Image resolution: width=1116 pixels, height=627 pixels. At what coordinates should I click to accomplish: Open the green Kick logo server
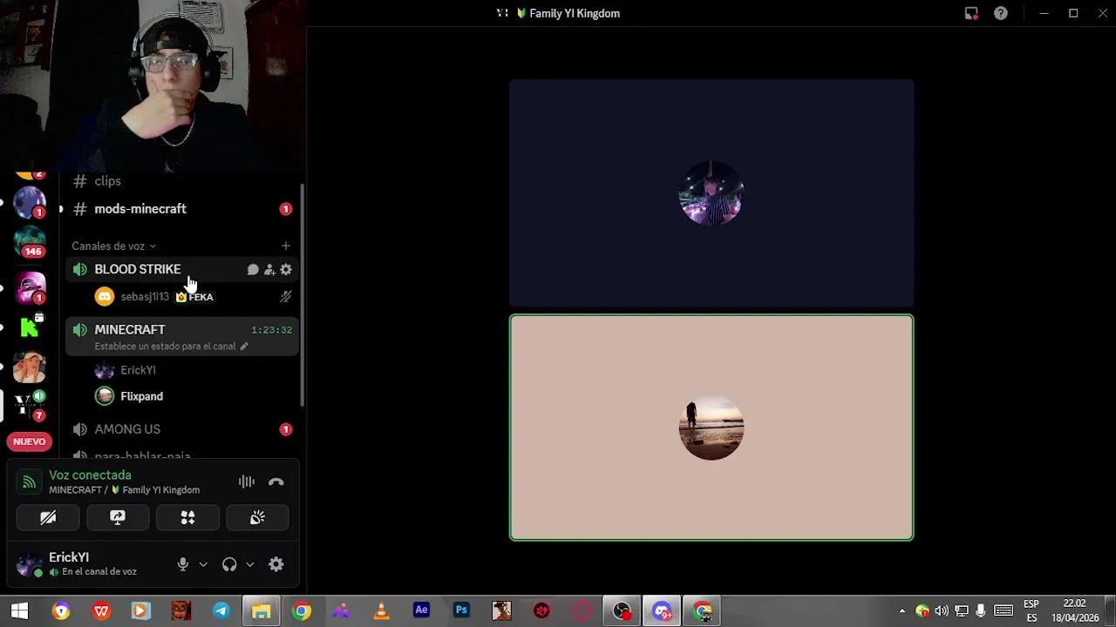pyautogui.click(x=29, y=327)
